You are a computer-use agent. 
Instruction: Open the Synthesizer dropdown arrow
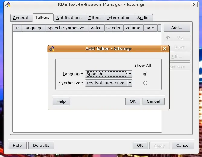[x=130, y=83]
